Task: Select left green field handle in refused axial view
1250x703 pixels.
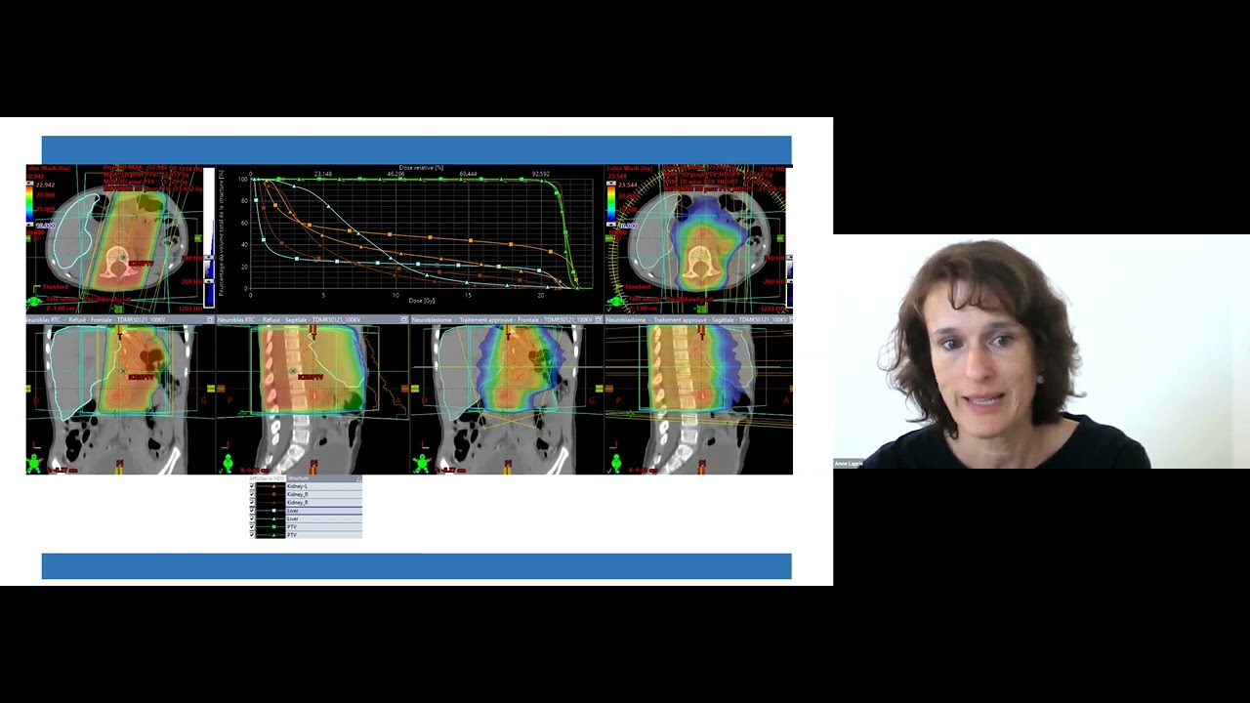Action: 28,238
